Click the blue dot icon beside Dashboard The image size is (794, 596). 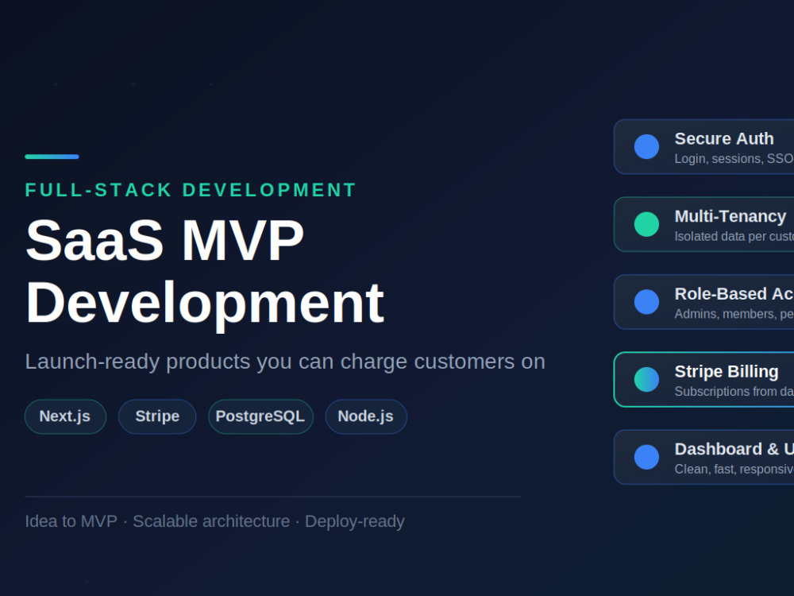646,457
